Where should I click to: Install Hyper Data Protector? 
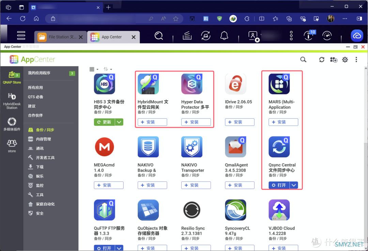click(x=196, y=122)
